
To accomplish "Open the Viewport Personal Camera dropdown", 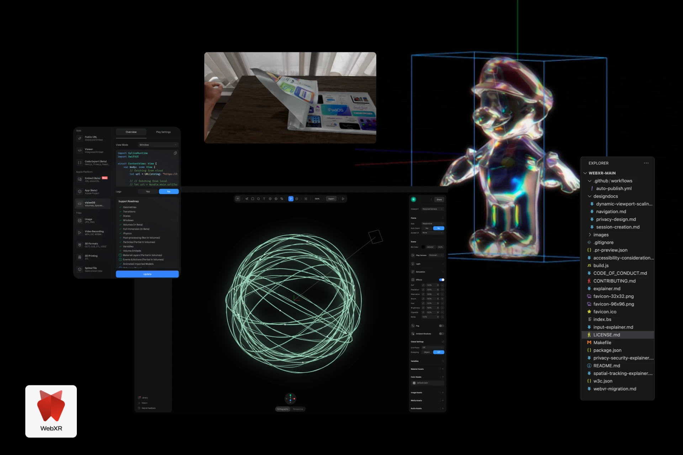I will [433, 209].
